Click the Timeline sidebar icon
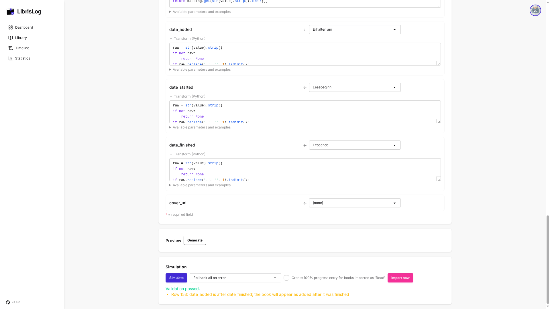The width and height of the screenshot is (550, 309). coord(11,48)
